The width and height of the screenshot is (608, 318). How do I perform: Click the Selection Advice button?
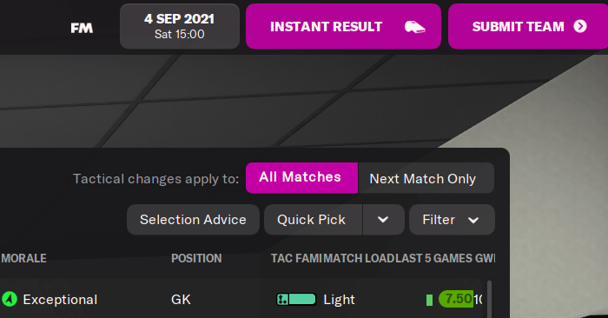pos(193,220)
